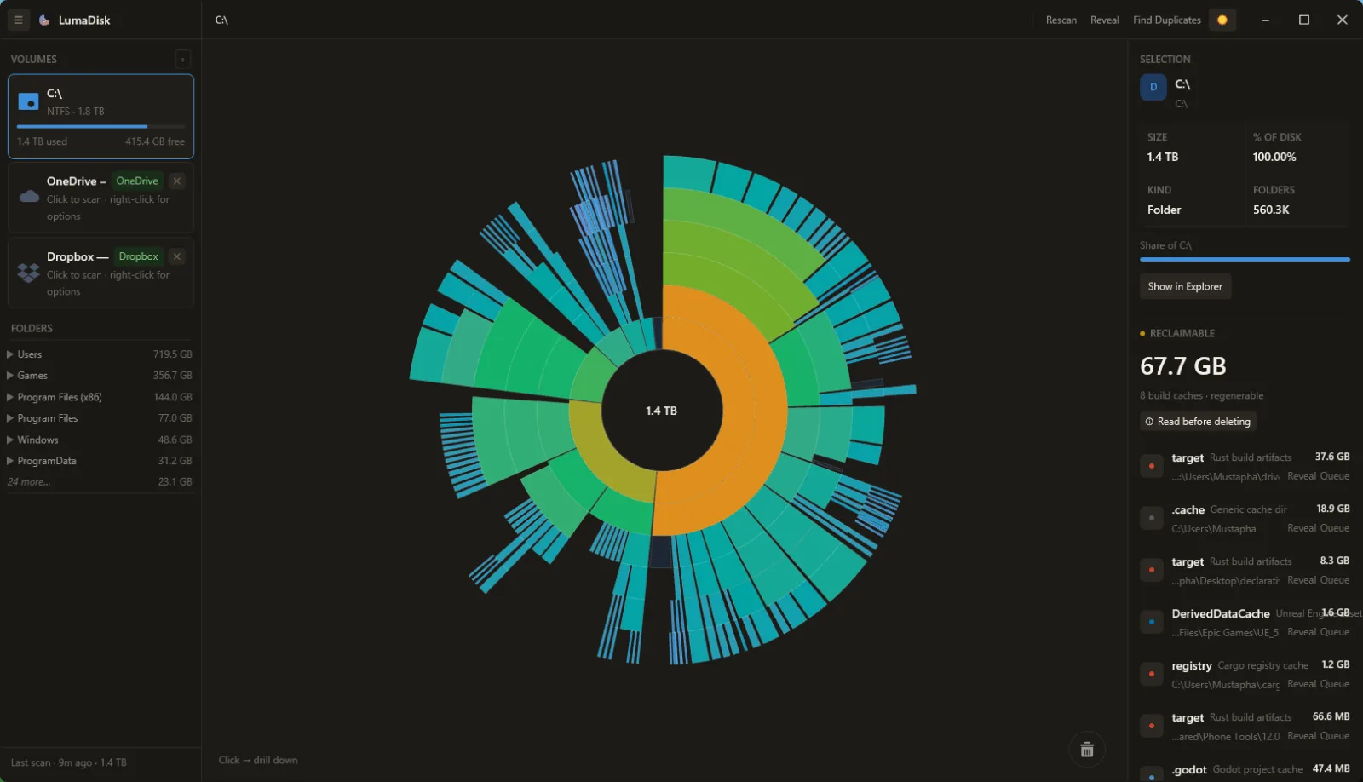The width and height of the screenshot is (1363, 782).
Task: Expand the ProgramData folder
Action: [x=10, y=461]
